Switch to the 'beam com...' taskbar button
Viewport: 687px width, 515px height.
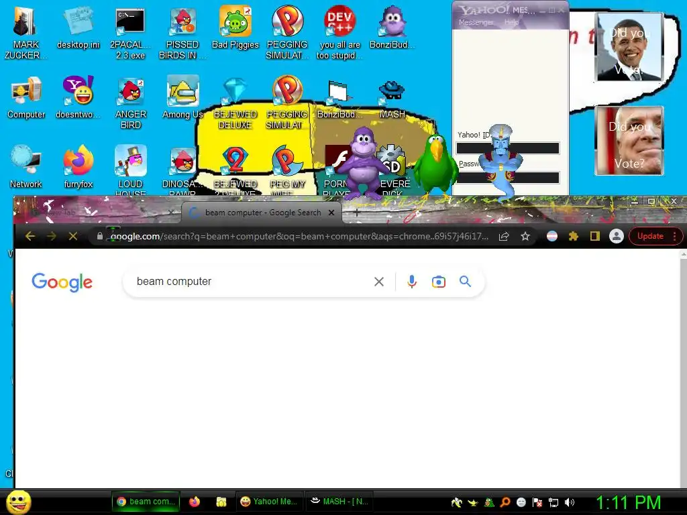coord(146,502)
